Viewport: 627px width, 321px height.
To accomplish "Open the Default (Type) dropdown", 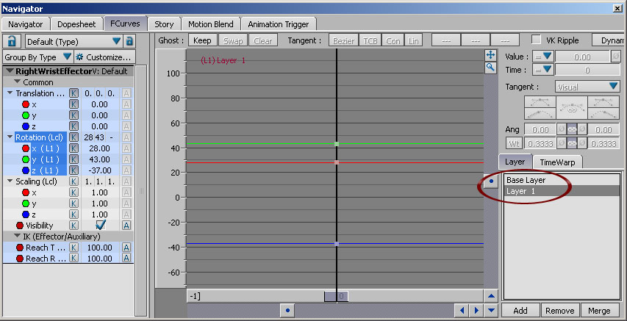I will (74, 41).
